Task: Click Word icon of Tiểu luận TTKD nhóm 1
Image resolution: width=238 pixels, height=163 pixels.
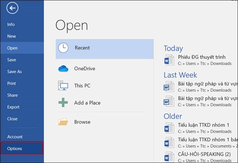Action: coord(169,128)
